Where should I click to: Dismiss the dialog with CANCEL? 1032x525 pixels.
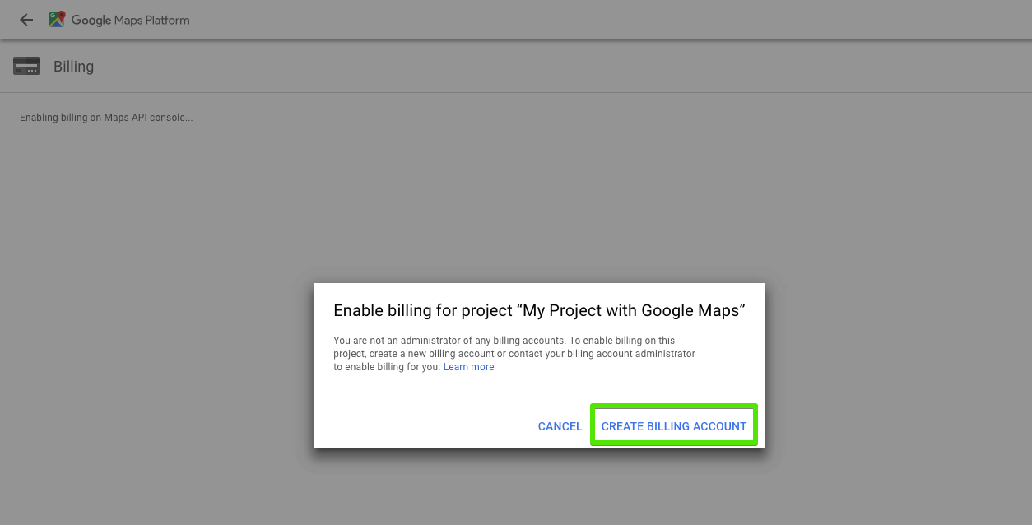coord(560,426)
